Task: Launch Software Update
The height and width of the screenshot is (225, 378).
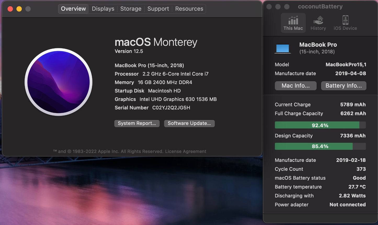Action: pyautogui.click(x=189, y=123)
